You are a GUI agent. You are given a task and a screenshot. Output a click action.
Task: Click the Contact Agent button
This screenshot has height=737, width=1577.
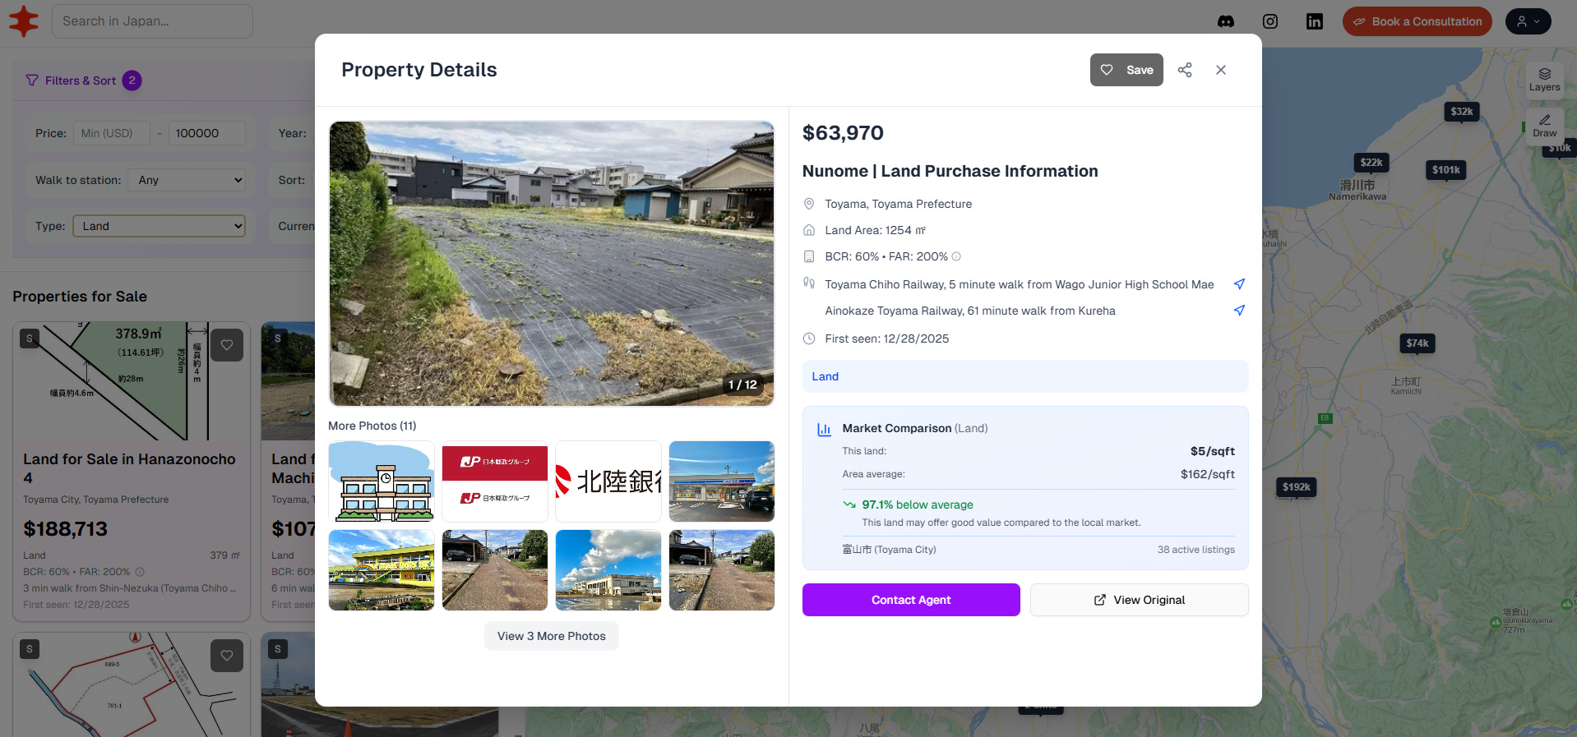tap(910, 600)
